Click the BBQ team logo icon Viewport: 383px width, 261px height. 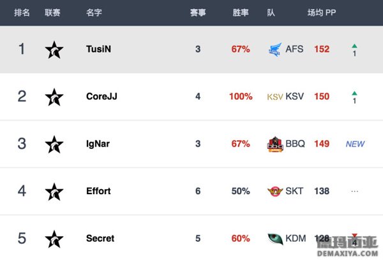click(x=275, y=144)
